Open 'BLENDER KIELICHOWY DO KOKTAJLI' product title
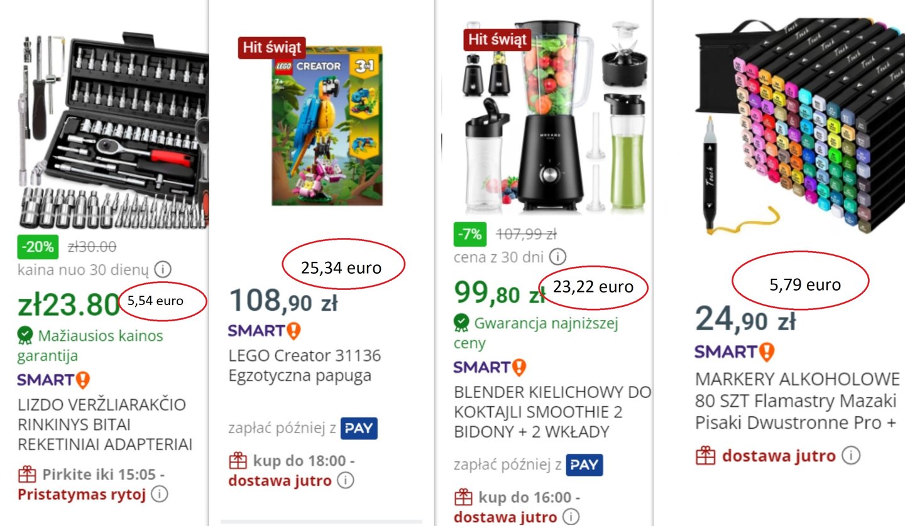The image size is (905, 526). (x=552, y=412)
